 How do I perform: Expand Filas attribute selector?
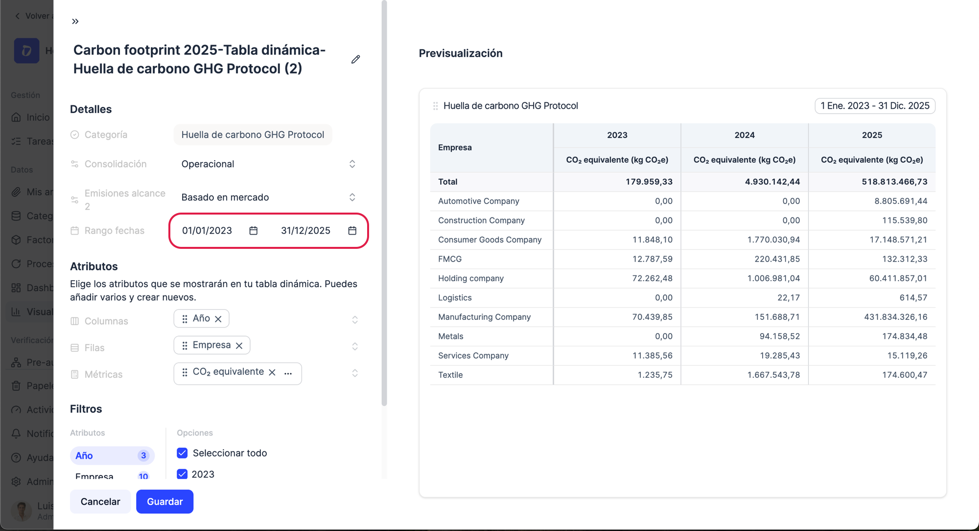tap(355, 347)
